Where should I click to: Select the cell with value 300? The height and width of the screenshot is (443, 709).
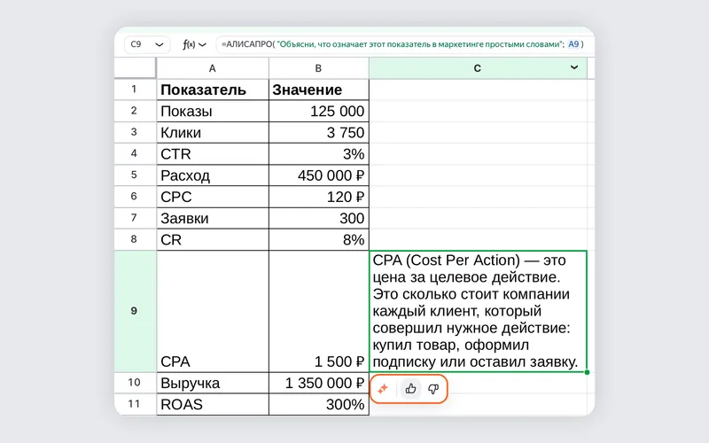[x=319, y=218]
